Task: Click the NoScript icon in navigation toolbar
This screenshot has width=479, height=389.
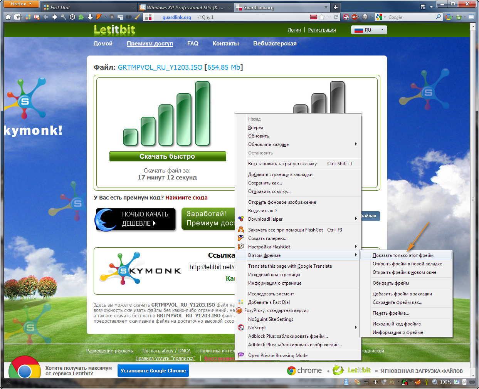Action: pos(346,17)
